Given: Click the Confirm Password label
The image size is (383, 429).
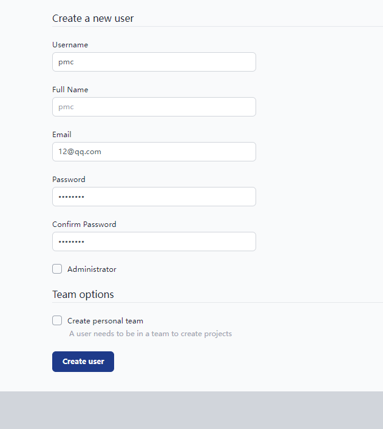Looking at the screenshot, I should [x=84, y=225].
